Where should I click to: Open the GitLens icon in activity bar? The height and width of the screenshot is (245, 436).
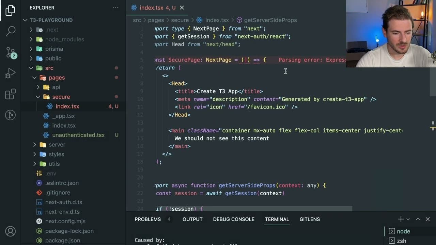[11, 115]
